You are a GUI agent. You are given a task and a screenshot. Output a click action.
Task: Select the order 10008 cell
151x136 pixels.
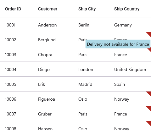coord(16,128)
